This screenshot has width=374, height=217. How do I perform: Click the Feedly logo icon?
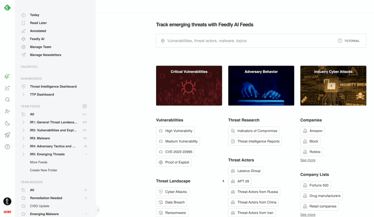pos(7,7)
